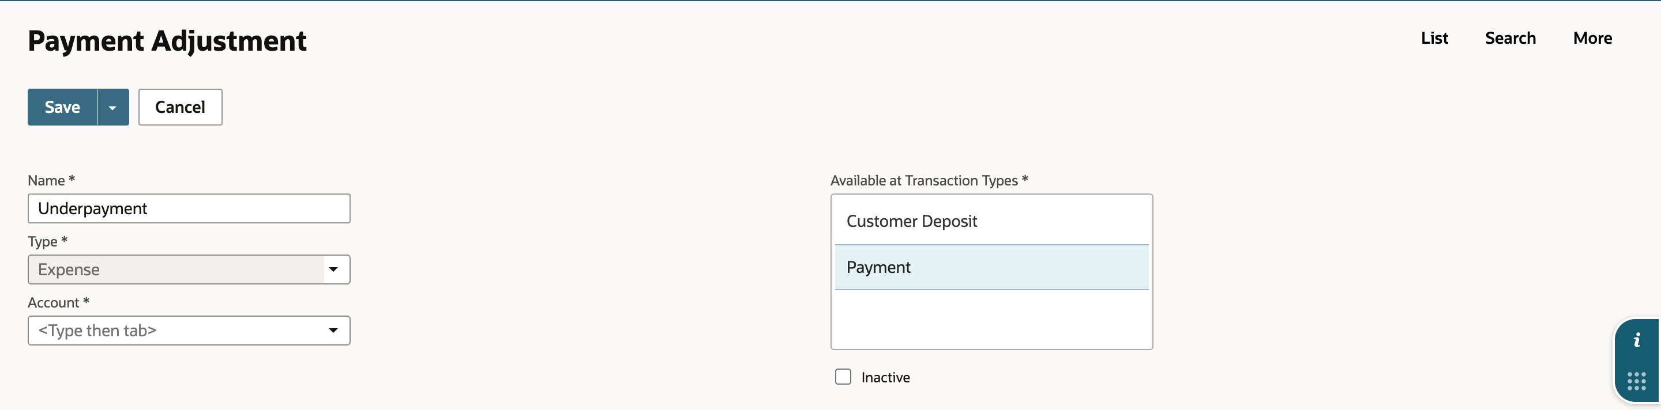Open the Type dropdown showing Expense

click(189, 269)
